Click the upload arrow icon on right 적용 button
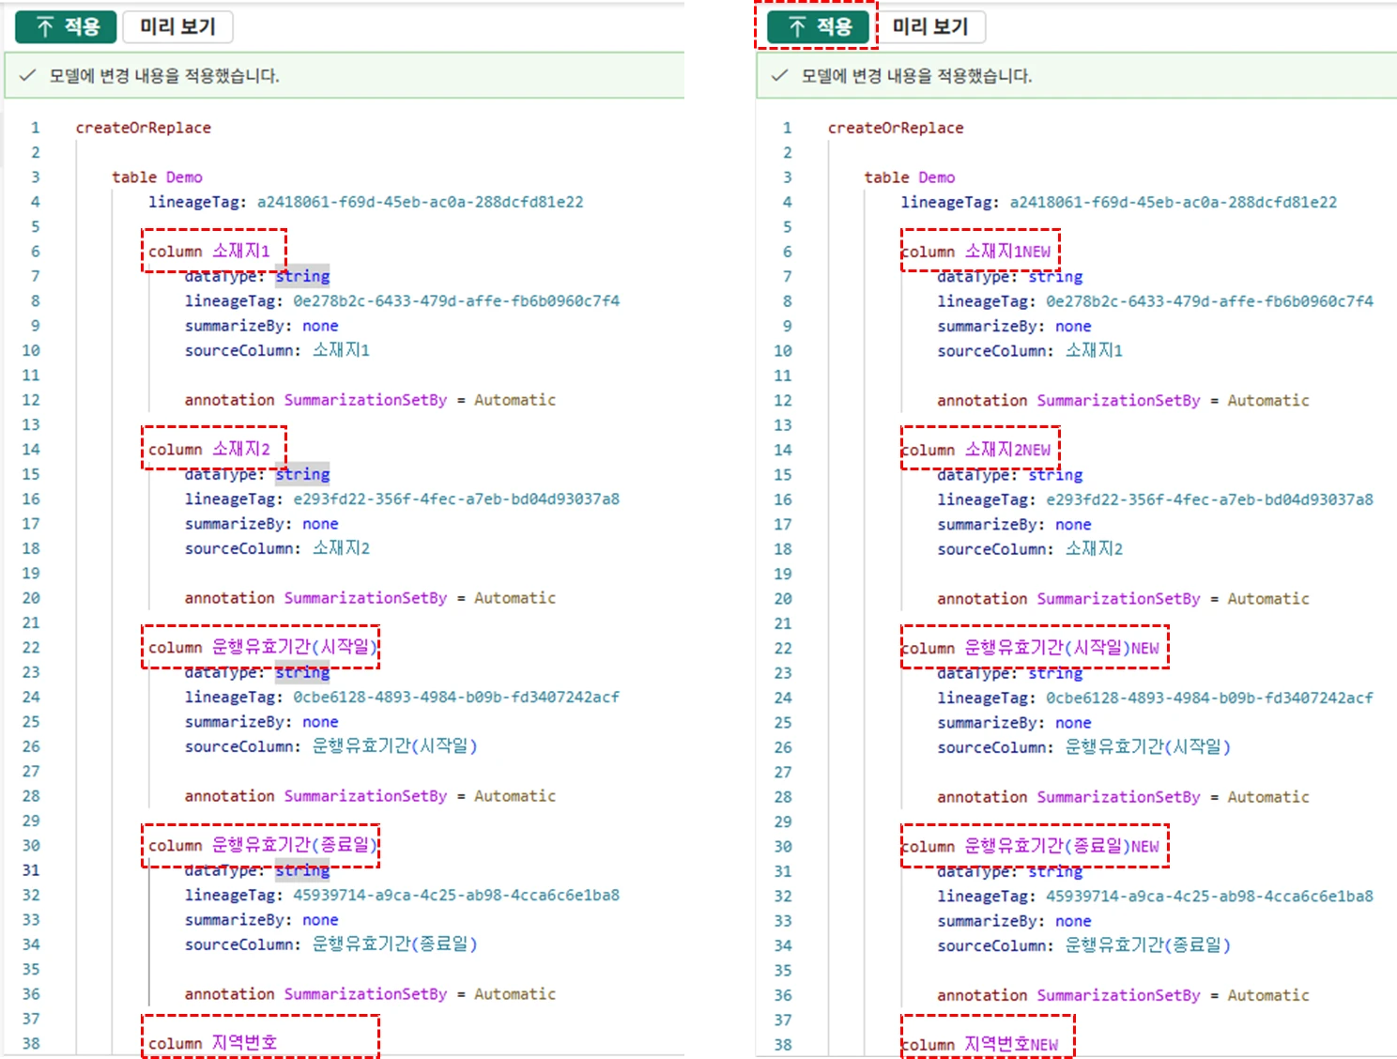 point(796,27)
